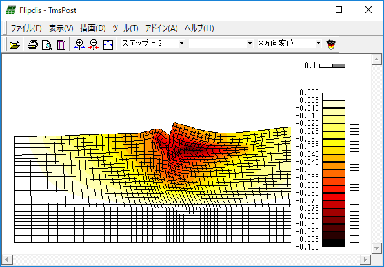Fit the view with the blue-arrows icon
This screenshot has width=384, height=267.
(x=108, y=44)
